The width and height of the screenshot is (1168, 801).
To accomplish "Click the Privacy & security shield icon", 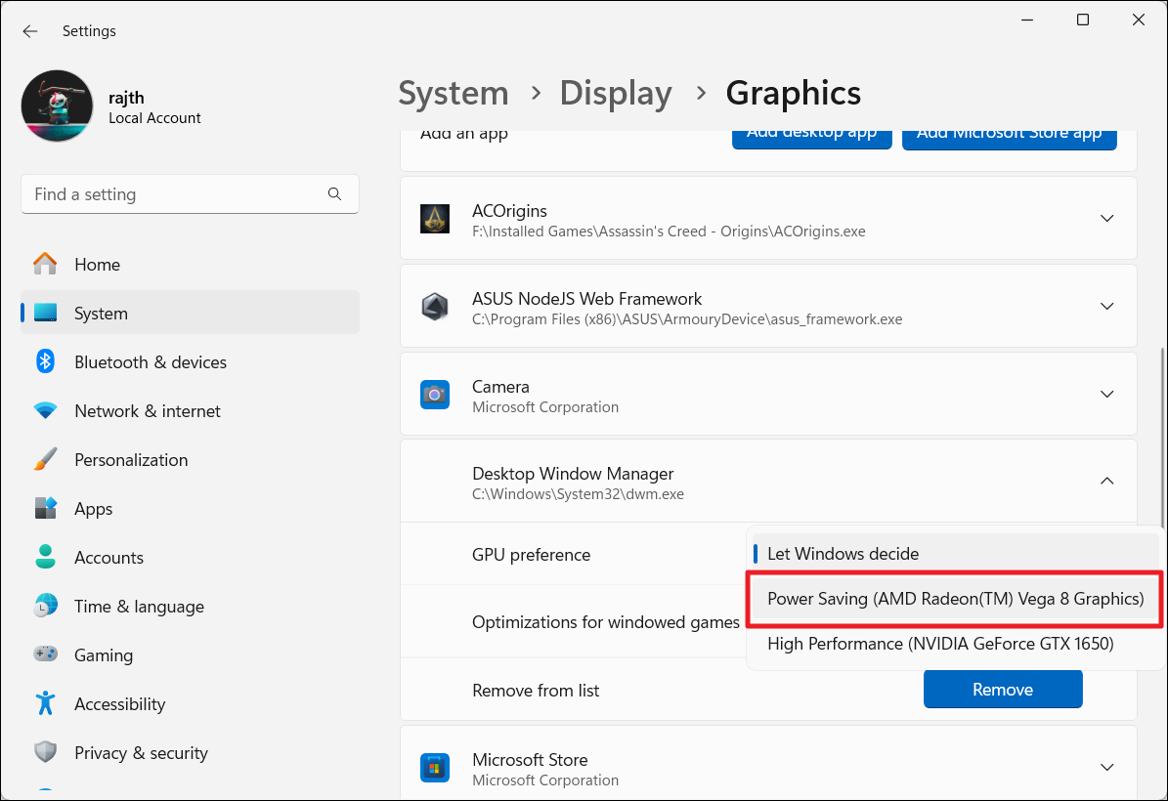I will (x=45, y=753).
